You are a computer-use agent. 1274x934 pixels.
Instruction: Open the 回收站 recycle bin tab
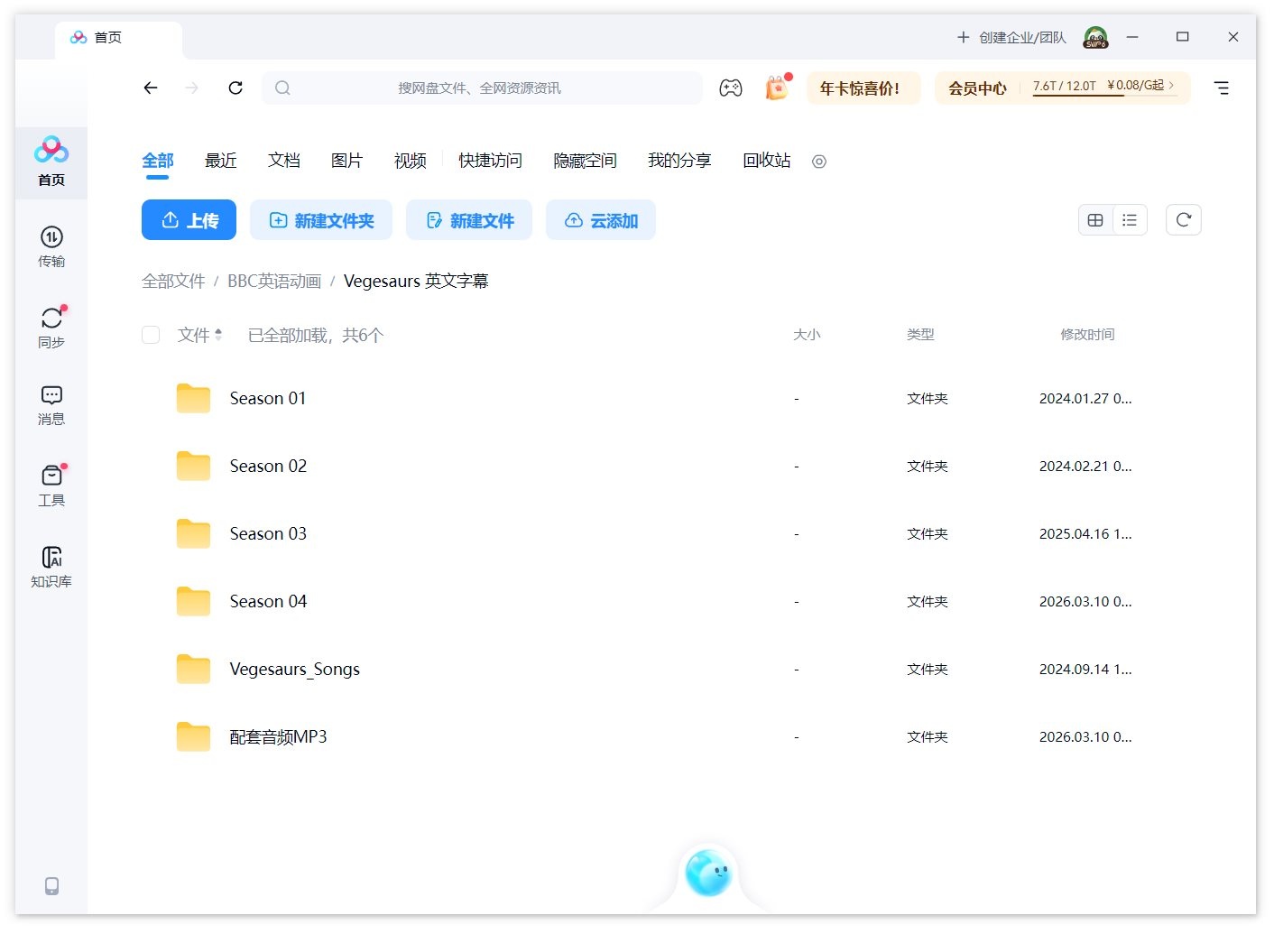pyautogui.click(x=765, y=161)
